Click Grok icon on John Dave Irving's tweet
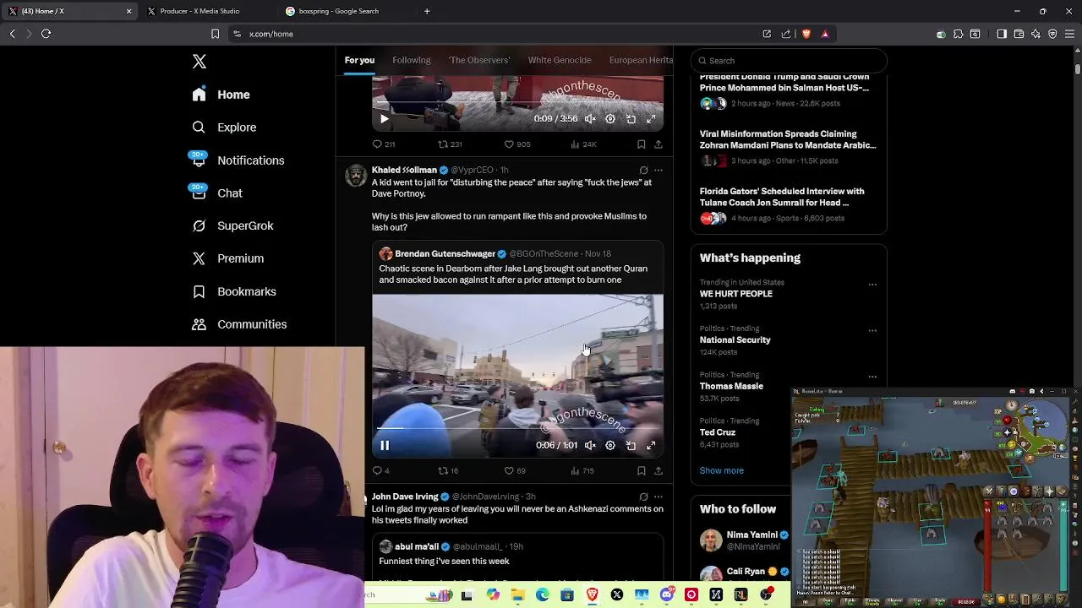This screenshot has width=1082, height=608. (643, 497)
